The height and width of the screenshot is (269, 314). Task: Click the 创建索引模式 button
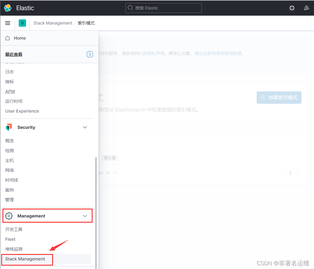pos(279,98)
